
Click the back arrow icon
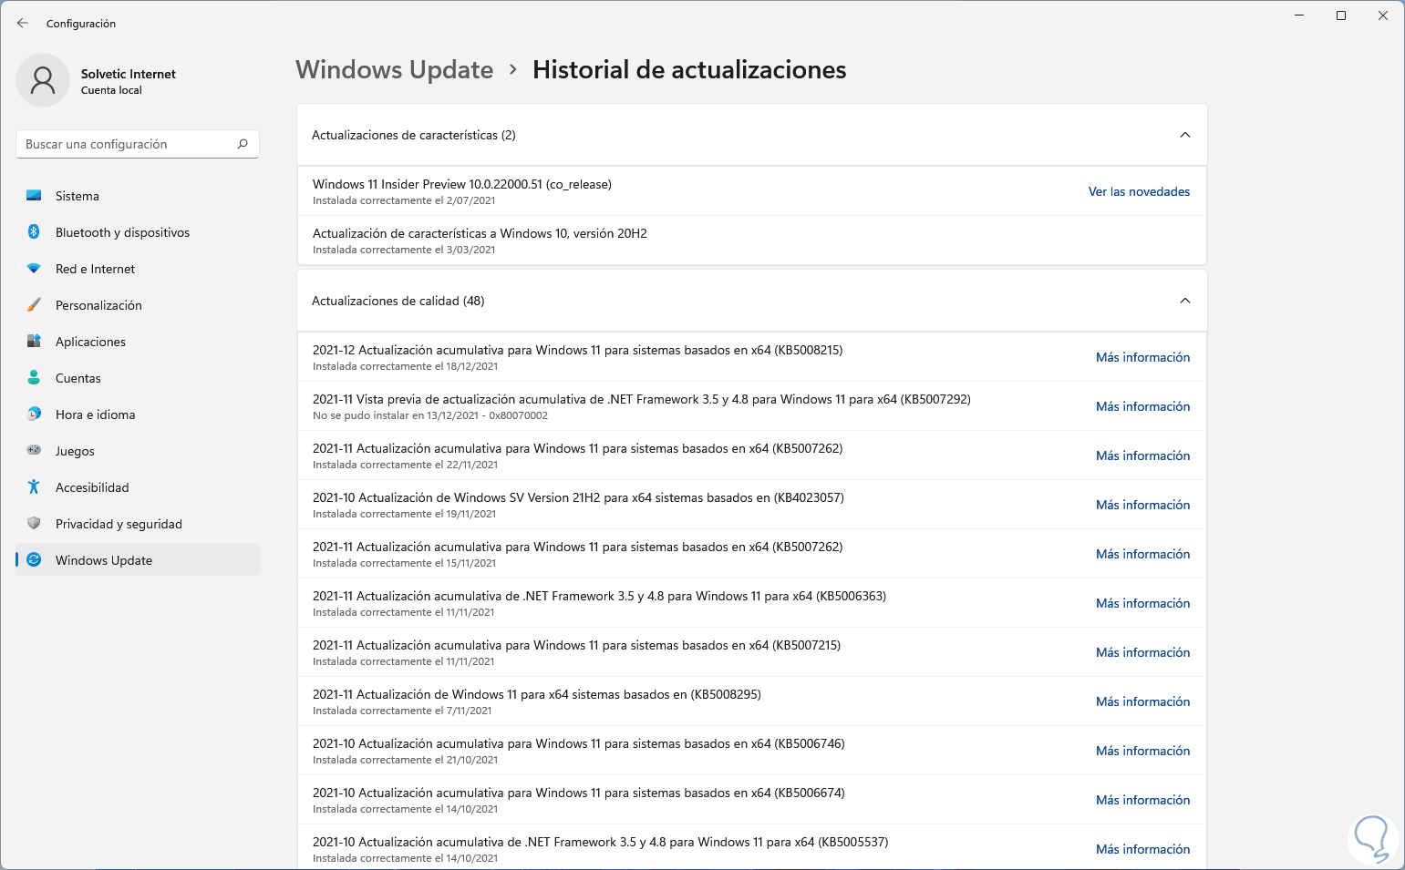[23, 23]
